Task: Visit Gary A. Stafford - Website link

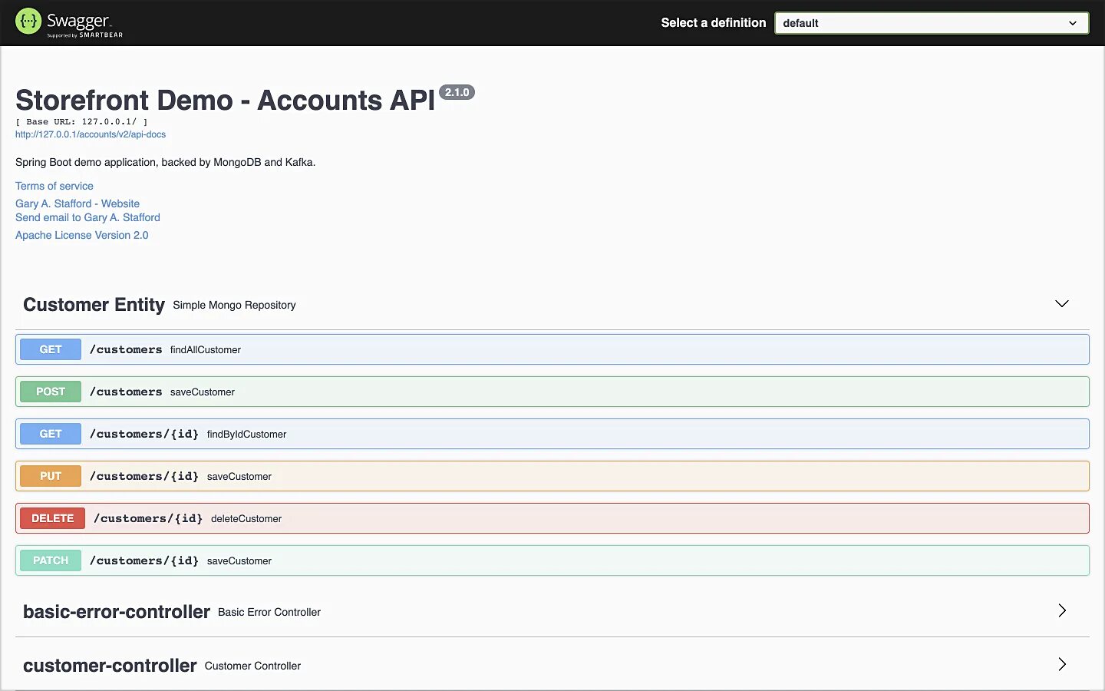Action: pyautogui.click(x=78, y=203)
